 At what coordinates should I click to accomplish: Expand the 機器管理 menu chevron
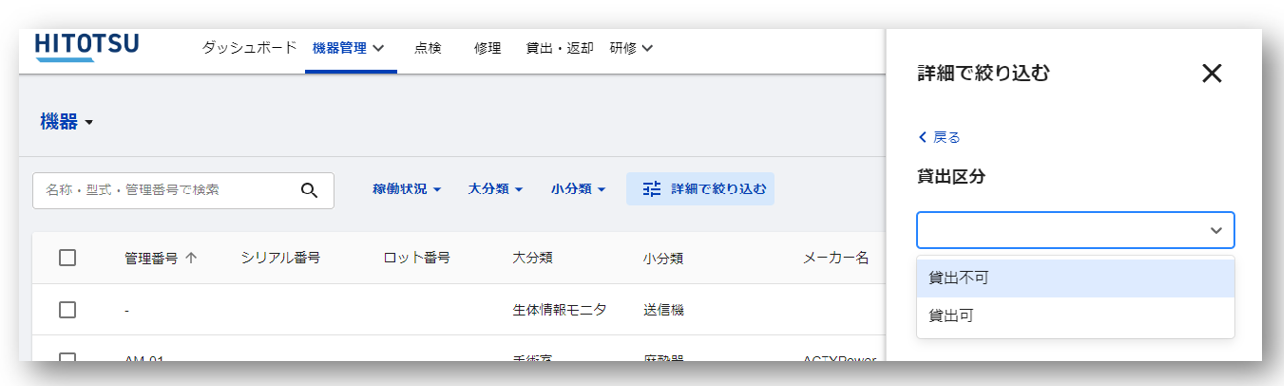coord(378,48)
